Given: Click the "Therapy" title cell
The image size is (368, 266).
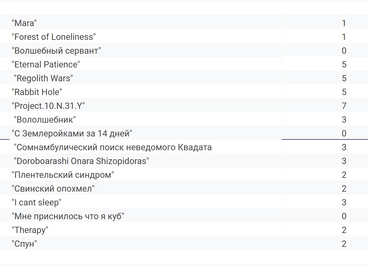Looking at the screenshot, I should click(145, 230).
